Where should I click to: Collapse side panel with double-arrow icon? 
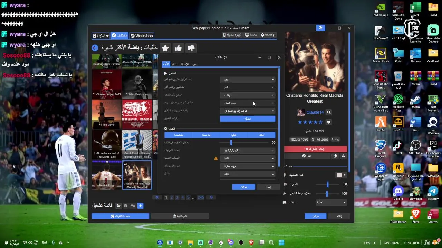pyautogui.click(x=320, y=28)
